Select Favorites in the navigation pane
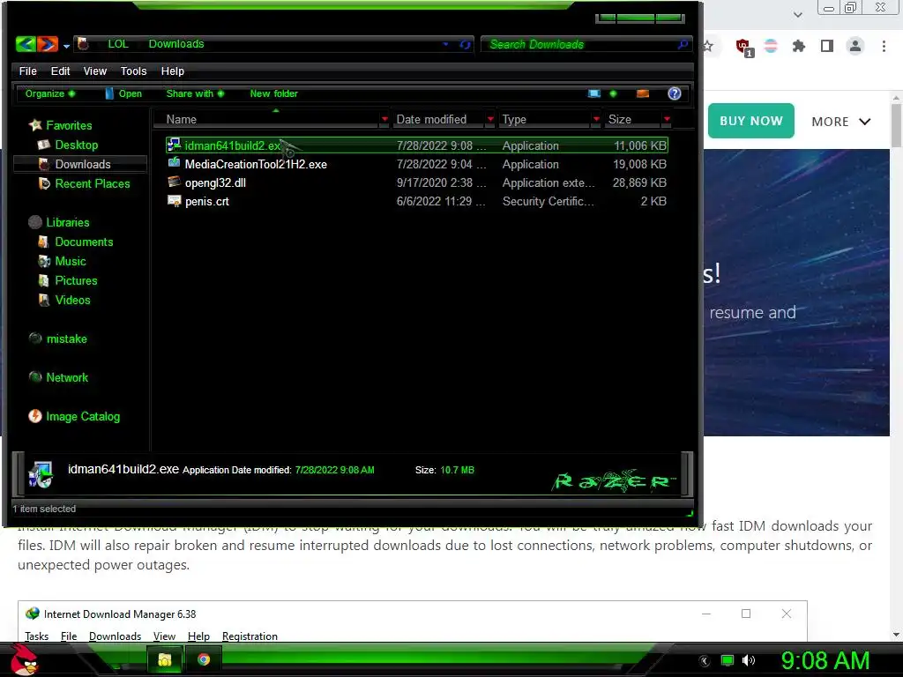Screen dimensions: 903x677 pos(69,125)
